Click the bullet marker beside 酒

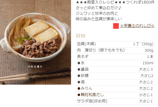click(x=79, y=82)
